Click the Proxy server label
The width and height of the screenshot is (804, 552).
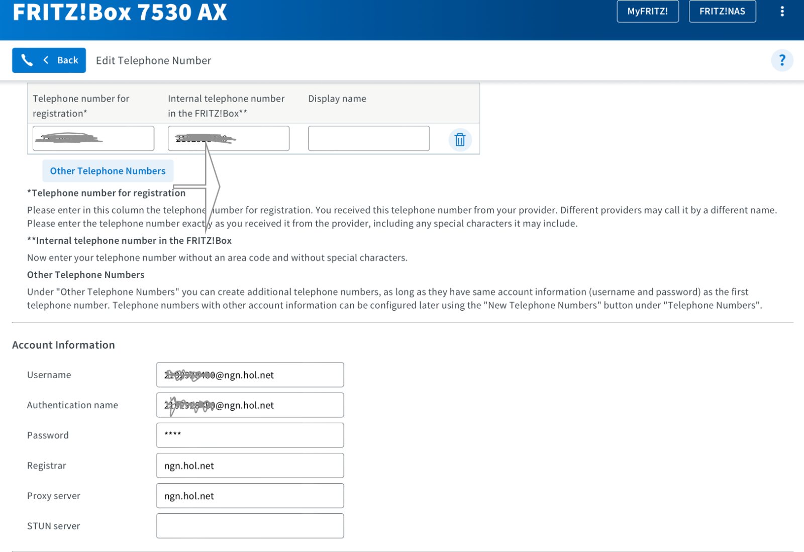point(54,496)
